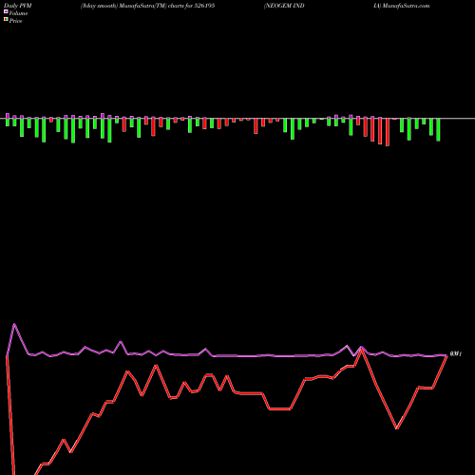Click the magenta volume line's peak at the far left

(x=14, y=324)
